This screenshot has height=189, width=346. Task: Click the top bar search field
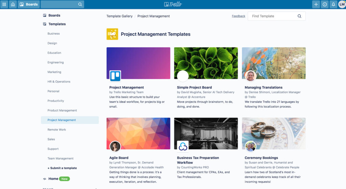point(63,4)
